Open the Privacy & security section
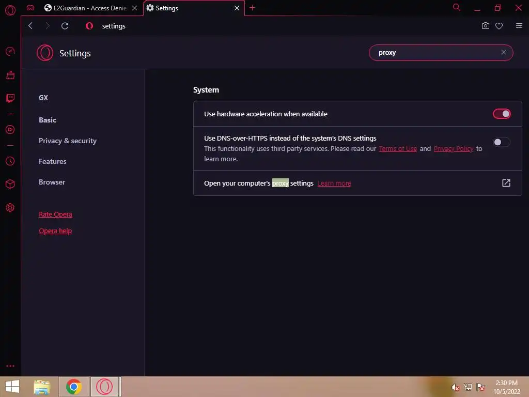529x397 pixels. 68,141
